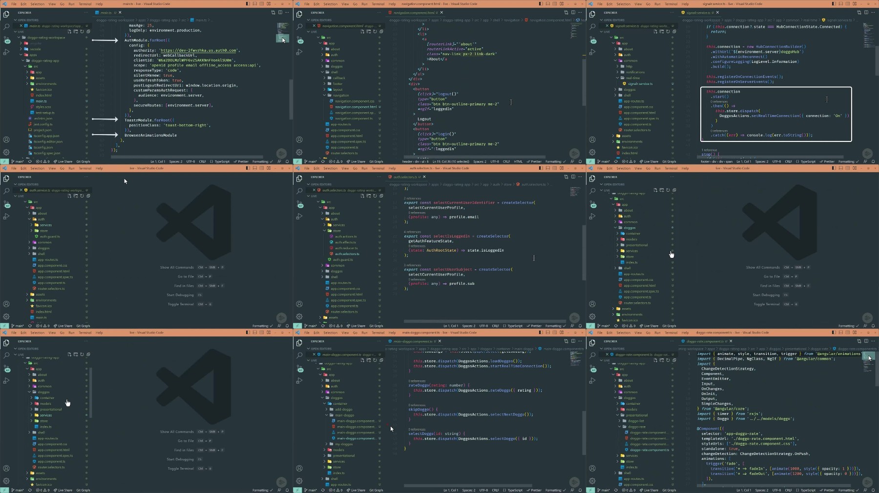879x493 pixels.
Task: Click Git Graph in doggo-rate.component.ts window status bar
Action: tap(669, 490)
